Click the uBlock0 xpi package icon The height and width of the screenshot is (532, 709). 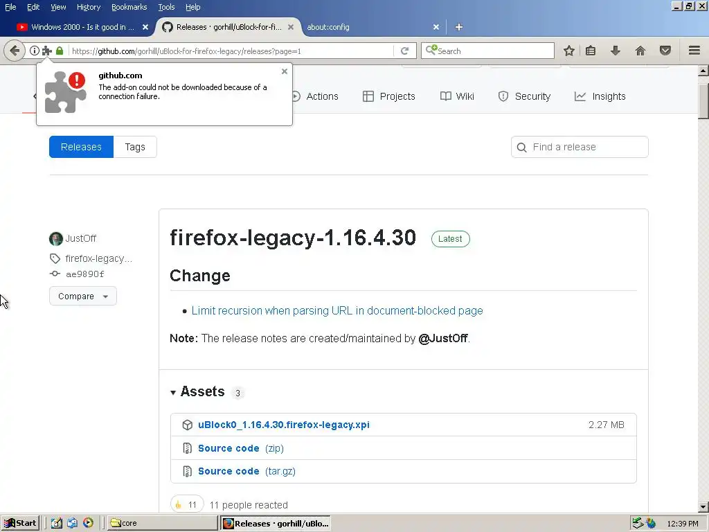187,425
